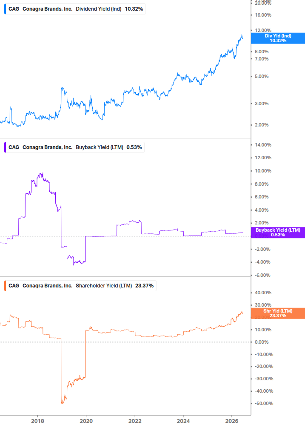Click the -10.00% tick on shareholder axis
The height and width of the screenshot is (428, 305).
(264, 354)
